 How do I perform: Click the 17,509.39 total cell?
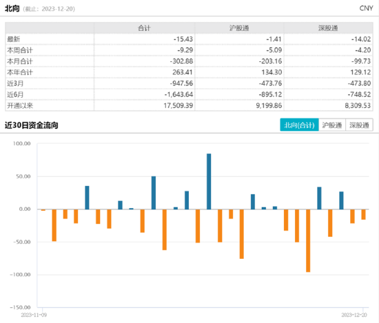pos(178,105)
